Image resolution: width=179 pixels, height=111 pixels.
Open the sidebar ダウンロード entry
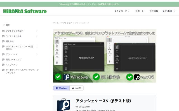click(x=12, y=54)
